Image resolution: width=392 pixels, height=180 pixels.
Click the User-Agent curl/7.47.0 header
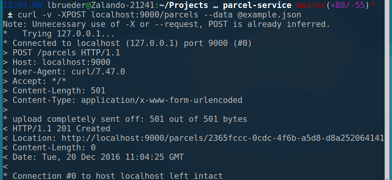coord(68,72)
